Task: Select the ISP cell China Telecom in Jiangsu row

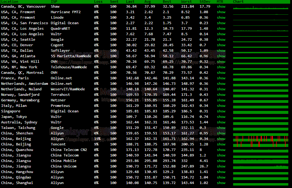Action: 65,155
